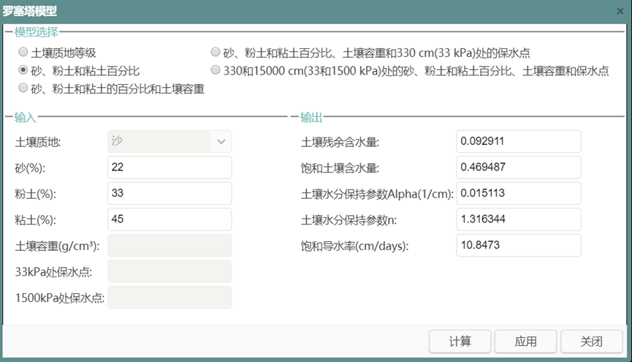Choose 砂、粉土和粘土的百分比和土壤容重 option
This screenshot has height=362, width=632.
[23, 88]
